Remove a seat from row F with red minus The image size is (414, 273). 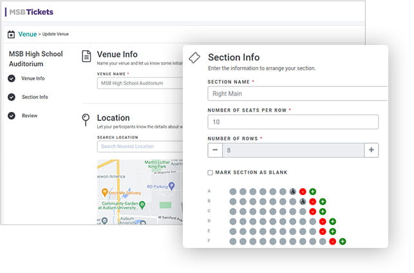(333, 241)
